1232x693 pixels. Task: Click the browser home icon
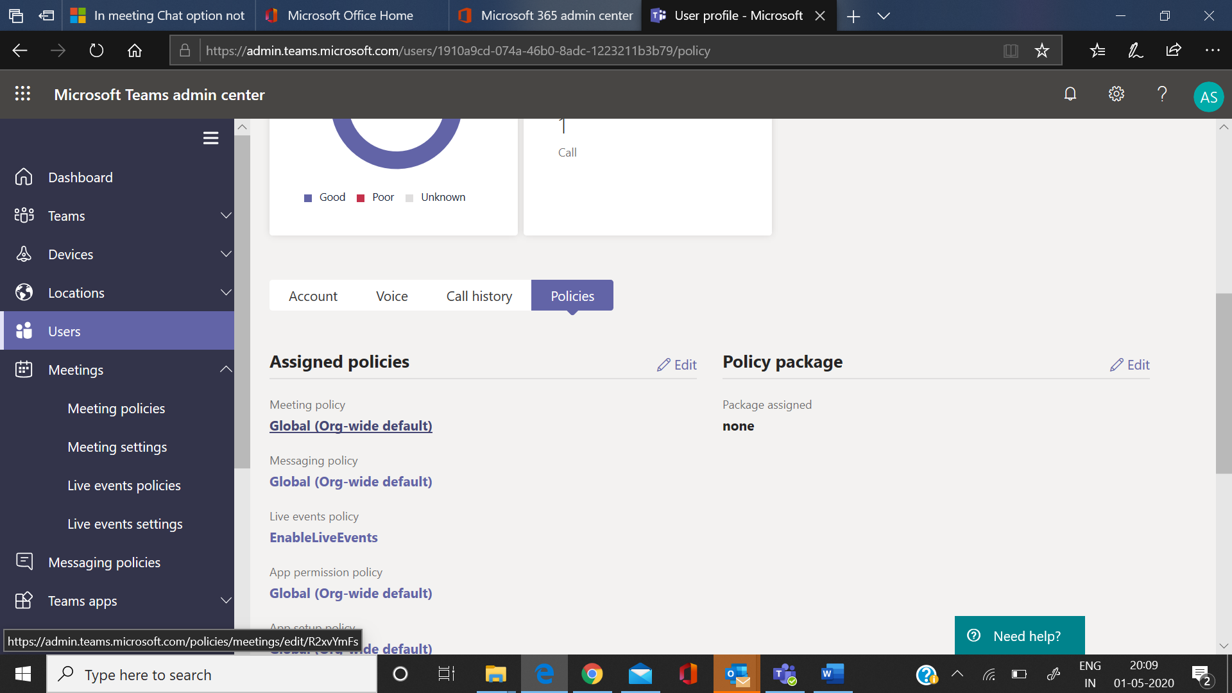pyautogui.click(x=135, y=50)
